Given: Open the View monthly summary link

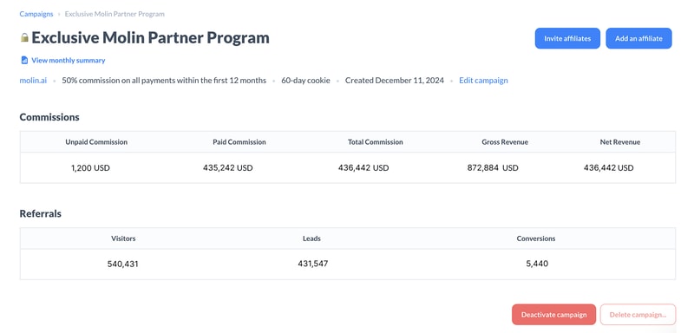Looking at the screenshot, I should click(x=69, y=61).
